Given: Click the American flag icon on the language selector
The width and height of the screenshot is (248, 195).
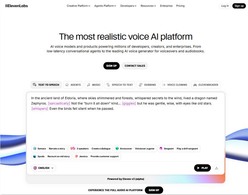Looking at the screenshot, I should (35, 168).
